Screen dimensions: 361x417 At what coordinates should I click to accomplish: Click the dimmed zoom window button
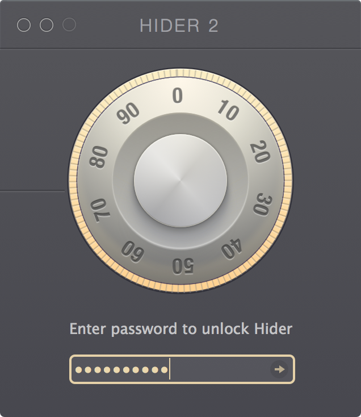coord(69,25)
